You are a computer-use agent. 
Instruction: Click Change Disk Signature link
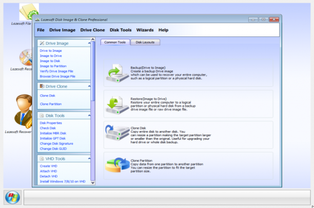click(x=56, y=143)
